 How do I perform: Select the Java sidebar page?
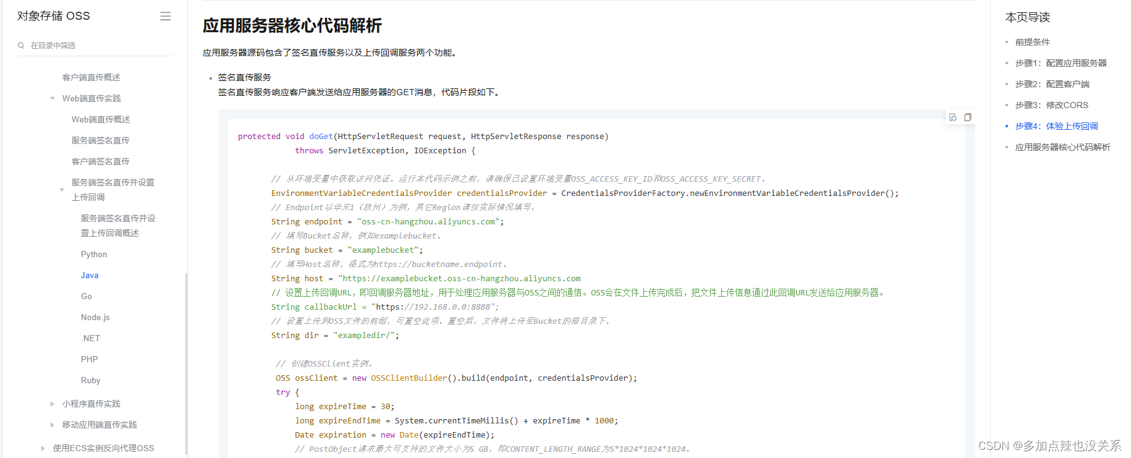click(90, 275)
